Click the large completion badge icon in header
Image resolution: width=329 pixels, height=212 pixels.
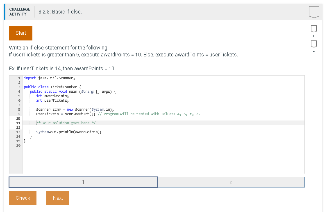tap(314, 12)
